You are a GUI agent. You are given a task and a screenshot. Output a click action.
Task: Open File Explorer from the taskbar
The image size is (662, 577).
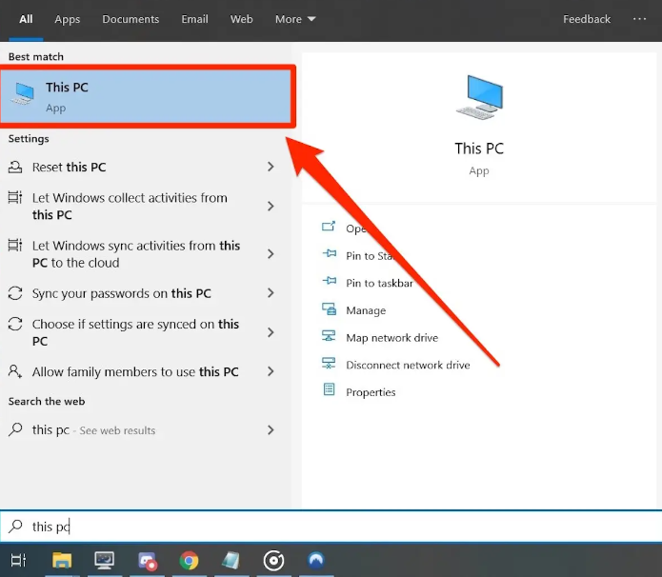62,561
